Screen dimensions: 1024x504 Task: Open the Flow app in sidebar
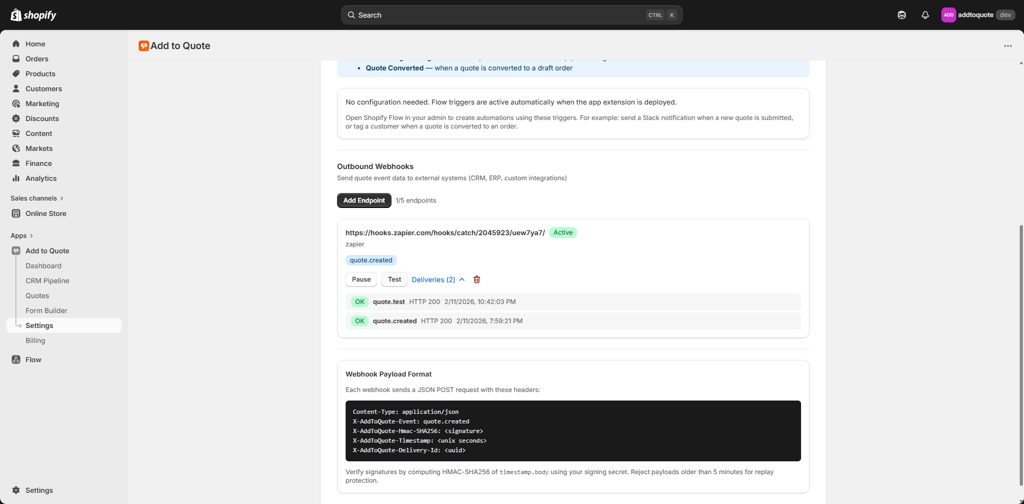[33, 359]
